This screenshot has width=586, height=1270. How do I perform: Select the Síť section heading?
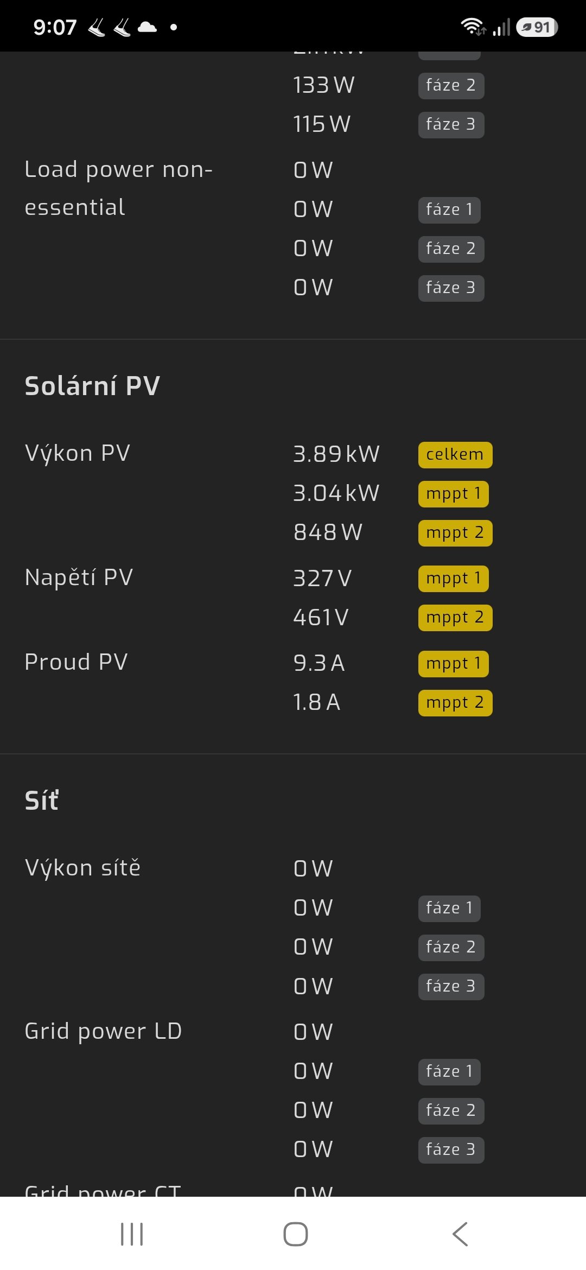coord(42,801)
